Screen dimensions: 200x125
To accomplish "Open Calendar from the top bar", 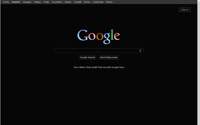I will pos(98,2).
